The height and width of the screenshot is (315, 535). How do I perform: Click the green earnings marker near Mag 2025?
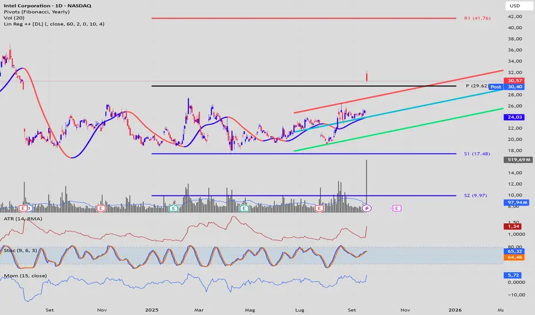243,208
